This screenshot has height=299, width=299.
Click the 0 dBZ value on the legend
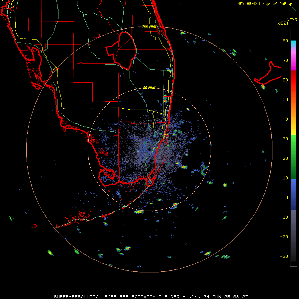(x=287, y=198)
